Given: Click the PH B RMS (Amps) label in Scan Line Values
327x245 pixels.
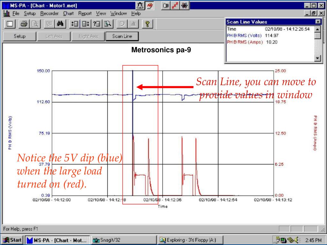Looking at the screenshot, I should tap(245, 42).
